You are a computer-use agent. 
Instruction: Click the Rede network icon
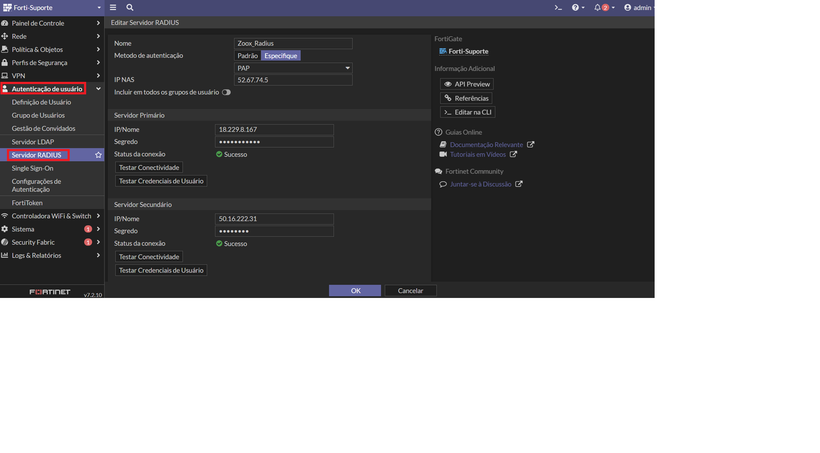(x=5, y=36)
